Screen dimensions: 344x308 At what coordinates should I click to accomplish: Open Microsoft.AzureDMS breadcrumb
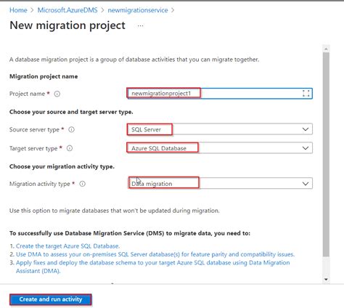67,10
